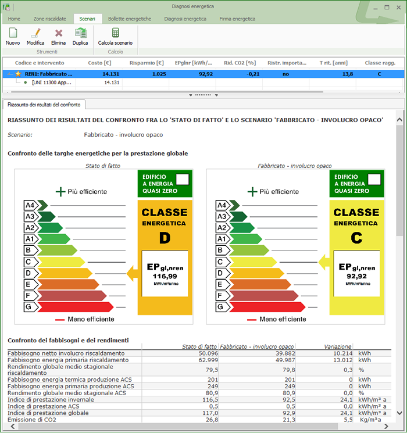This screenshot has width=407, height=433.
Task: Click the report horizontal scrollbar right arrow
Action: [386, 426]
